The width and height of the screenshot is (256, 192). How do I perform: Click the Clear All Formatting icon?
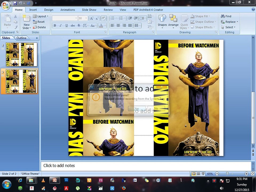coord(104,18)
